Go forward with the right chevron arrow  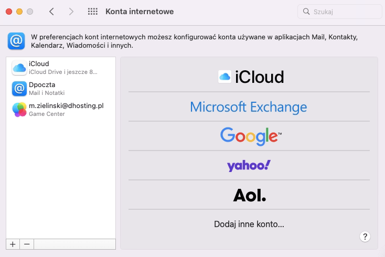coord(71,12)
